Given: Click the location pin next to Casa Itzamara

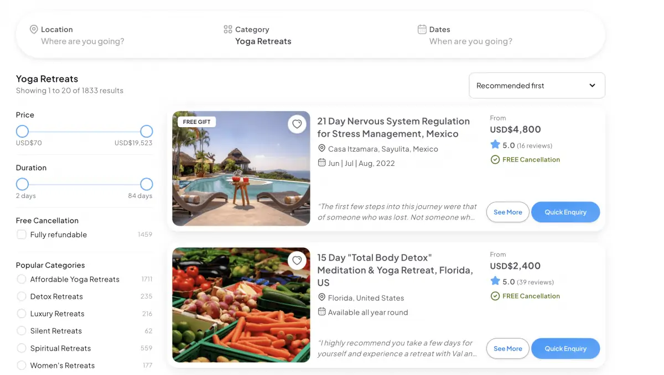Looking at the screenshot, I should click(x=321, y=149).
